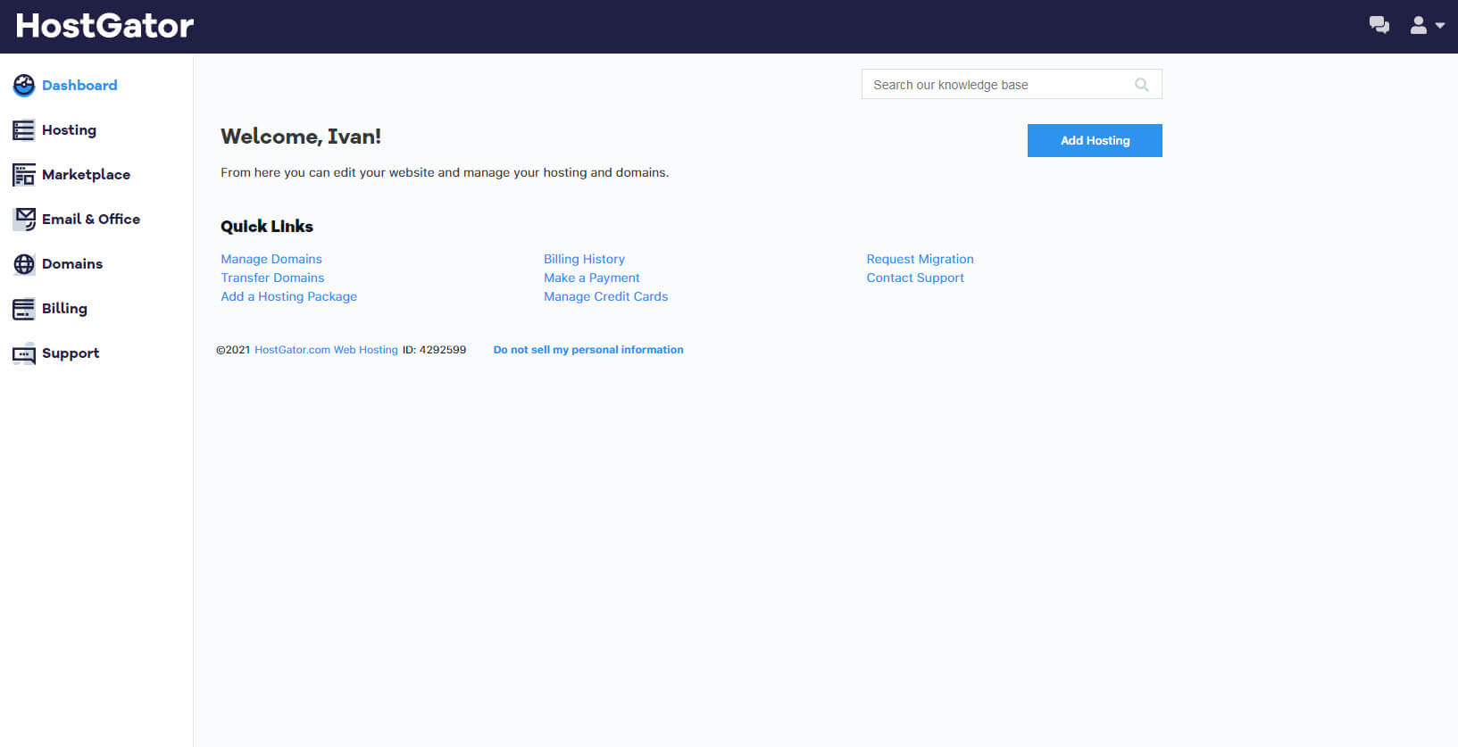Visit HostGator.com Web Hosting footer link
This screenshot has height=747, width=1458.
tap(326, 350)
